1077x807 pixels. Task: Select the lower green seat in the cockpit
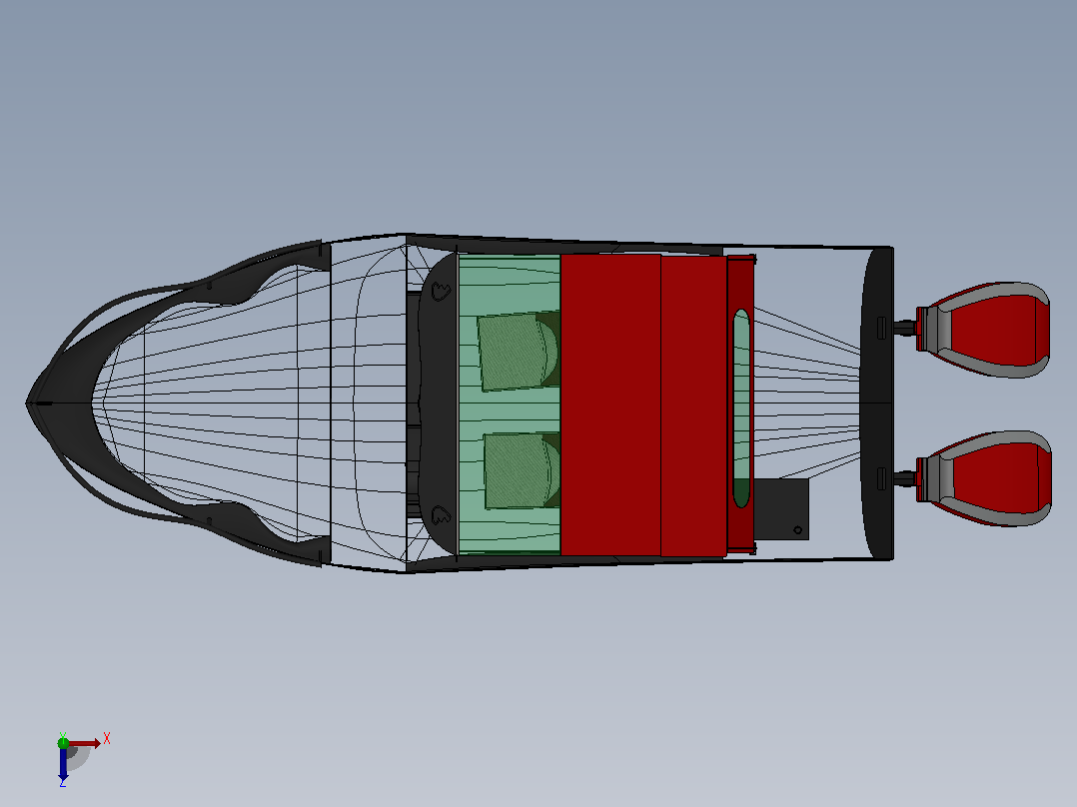522,470
